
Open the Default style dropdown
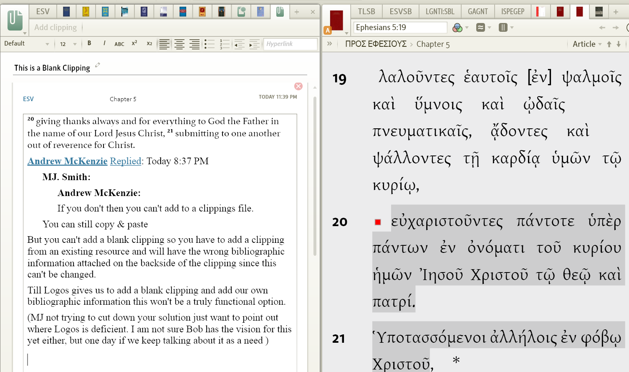click(26, 43)
